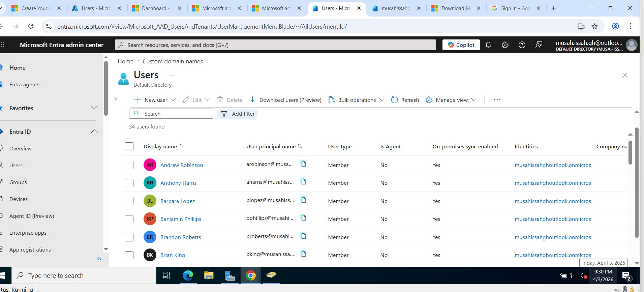Click Andrew Robinson's AR avatar

click(150, 165)
